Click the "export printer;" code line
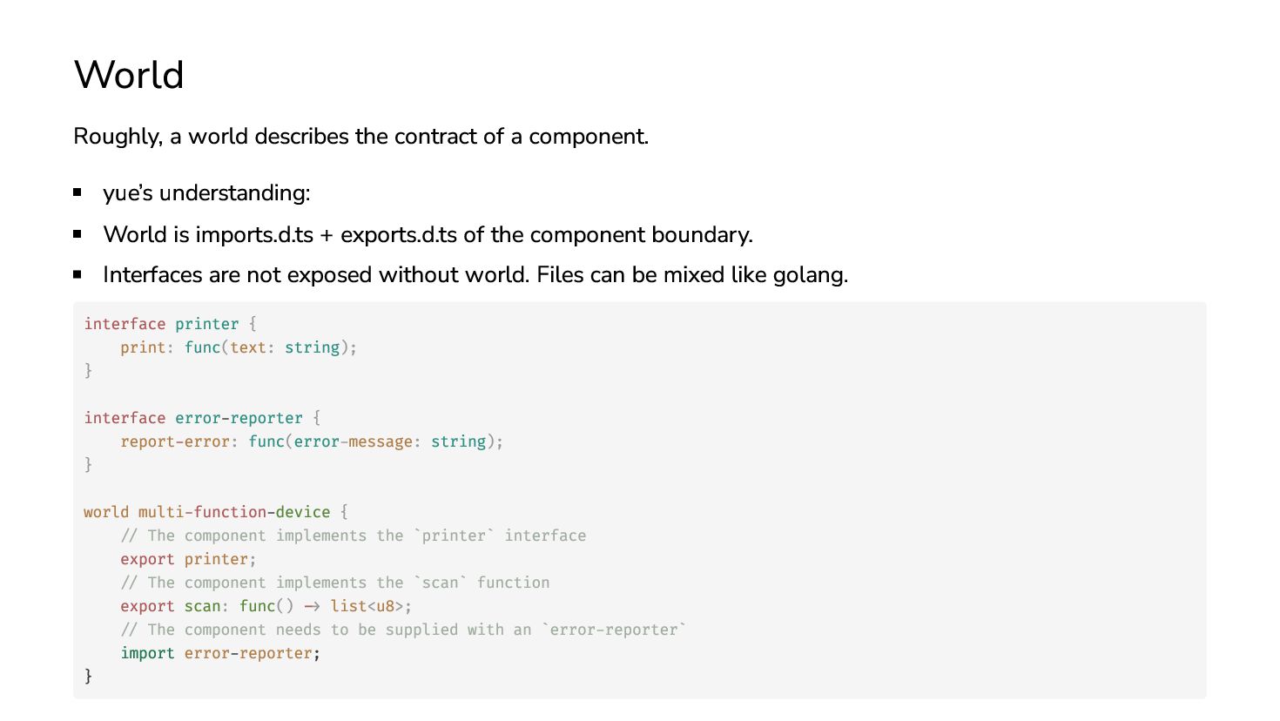The height and width of the screenshot is (721, 1280). click(x=188, y=559)
